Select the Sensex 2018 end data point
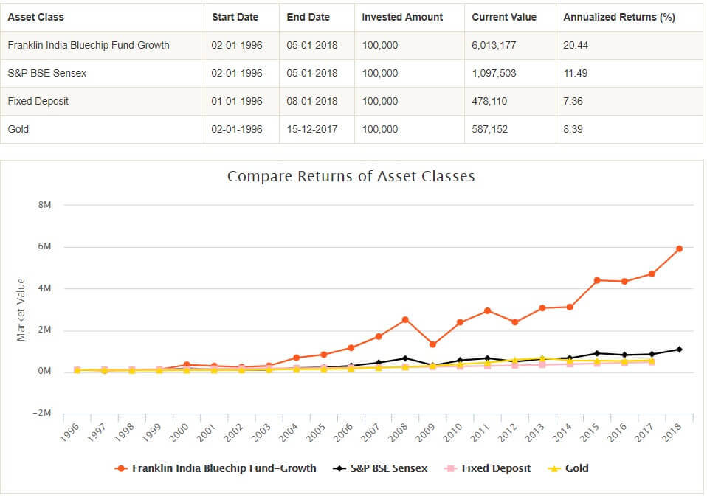The height and width of the screenshot is (497, 707). pos(679,350)
